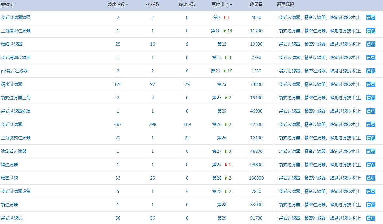This screenshot has height=224, width=383.
Task: Click the 首页 badge in 袋式过滤机 row
Action: [371, 218]
